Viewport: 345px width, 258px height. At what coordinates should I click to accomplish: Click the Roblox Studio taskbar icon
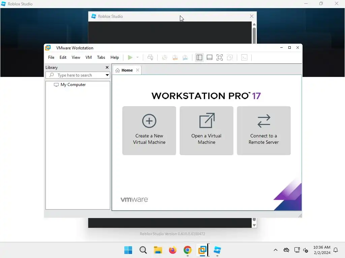[x=217, y=250]
